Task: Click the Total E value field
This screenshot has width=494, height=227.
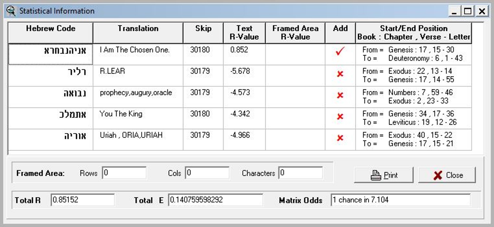Action: (215, 200)
